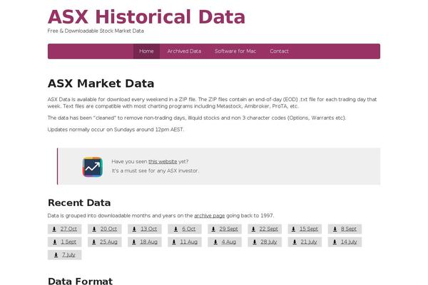Download the 21 July data file
Screen dimensions: 428x285
(x=305, y=242)
